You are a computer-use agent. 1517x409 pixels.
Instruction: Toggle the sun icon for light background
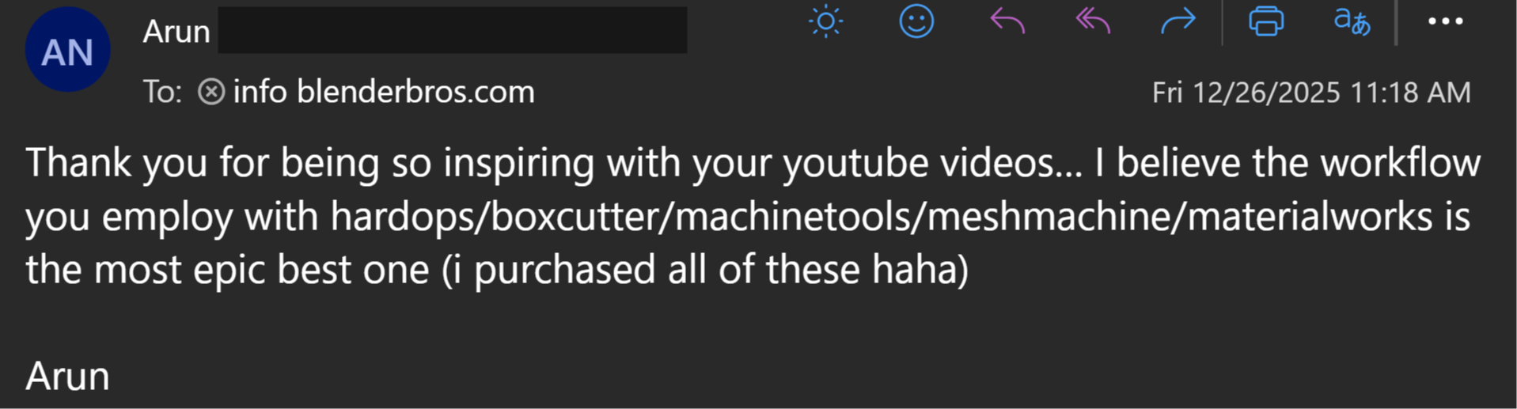pos(825,21)
